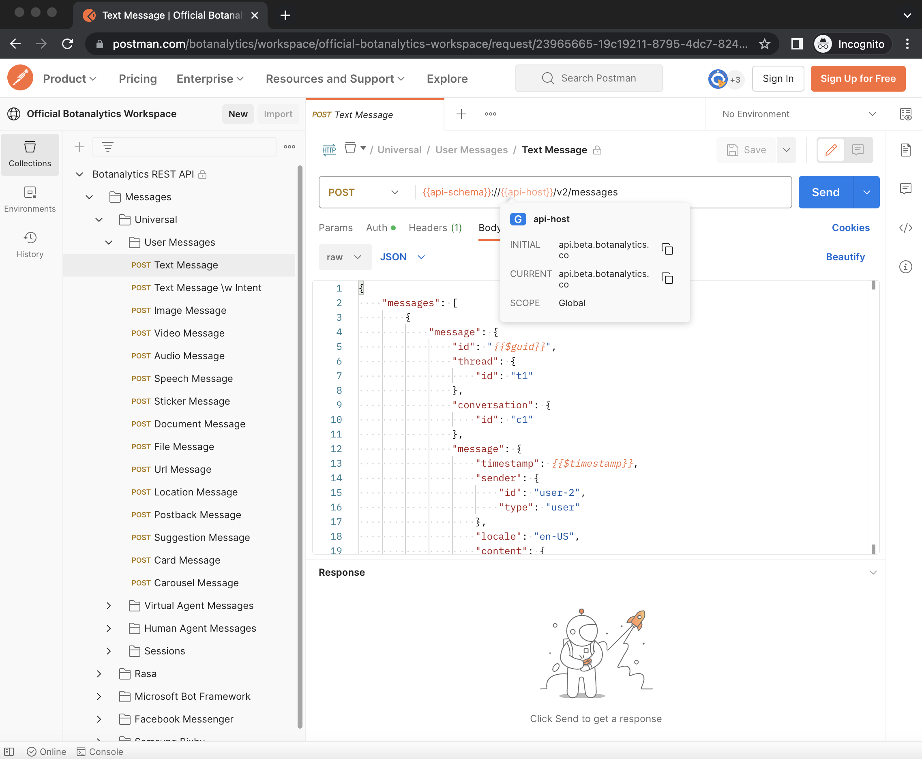Expand the Rasa folder

pyautogui.click(x=99, y=674)
